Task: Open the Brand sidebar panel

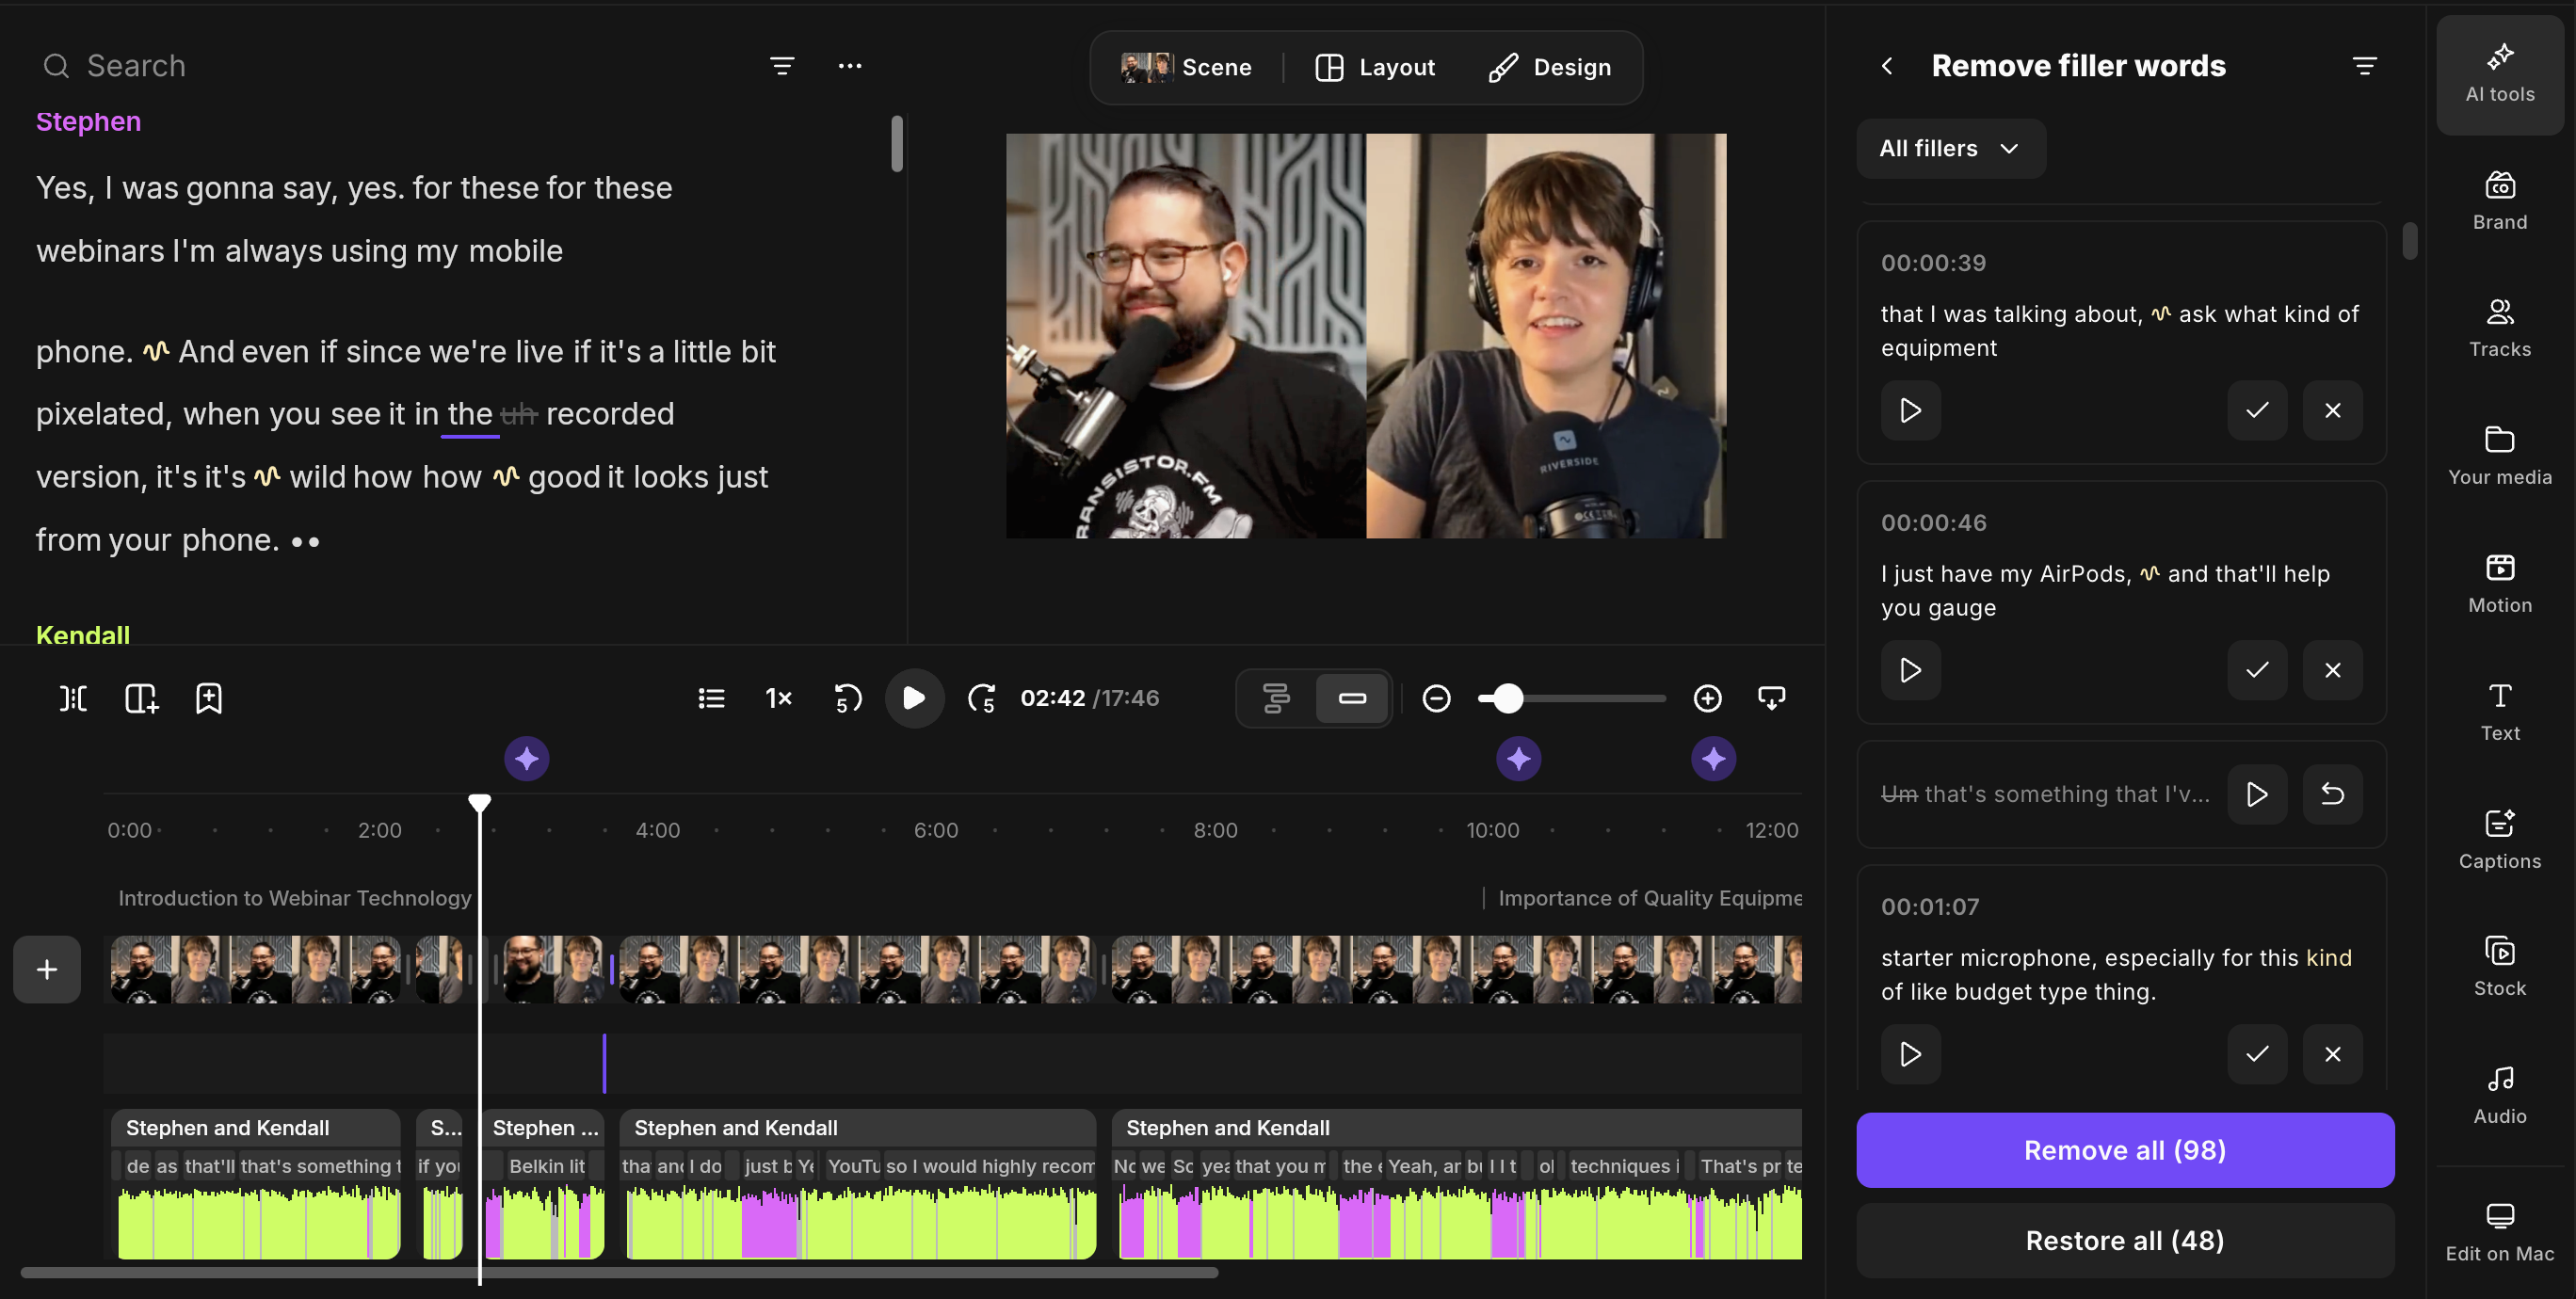Action: tap(2499, 201)
